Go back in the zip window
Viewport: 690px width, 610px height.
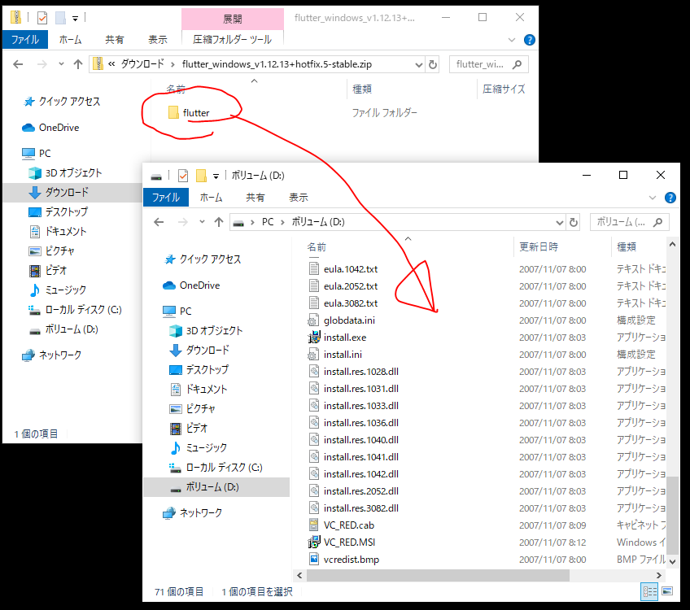(18, 64)
